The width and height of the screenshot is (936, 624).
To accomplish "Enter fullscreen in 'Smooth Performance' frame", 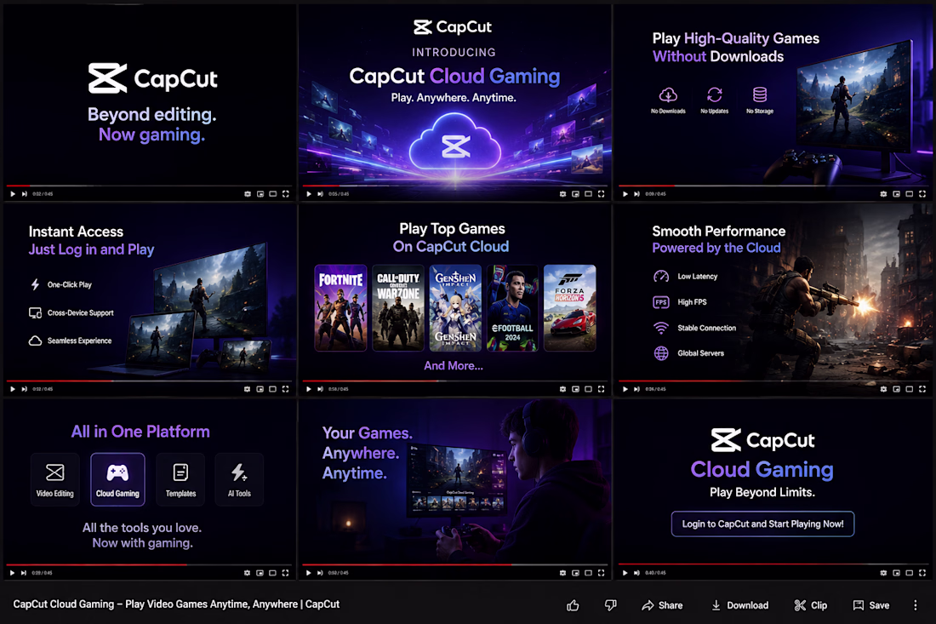I will click(x=922, y=389).
